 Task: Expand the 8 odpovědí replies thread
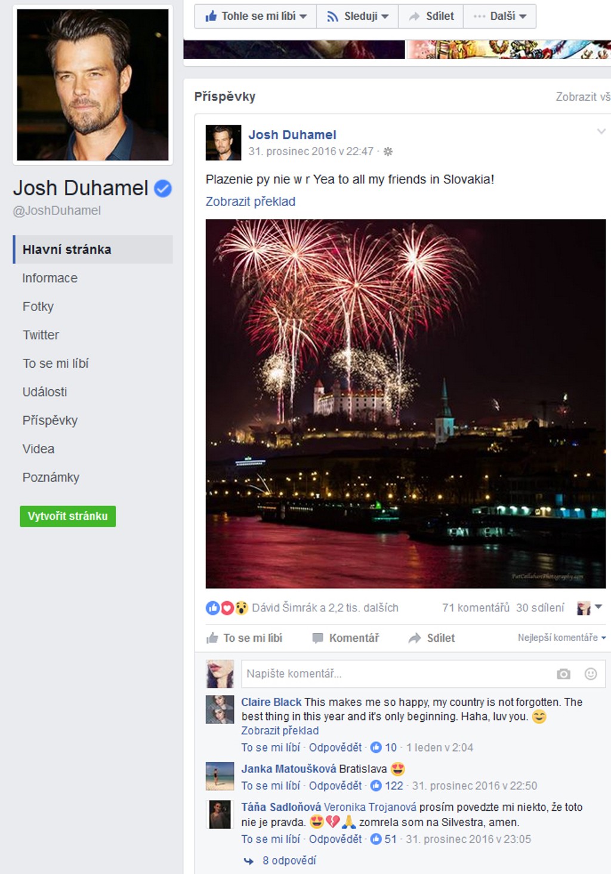click(289, 860)
